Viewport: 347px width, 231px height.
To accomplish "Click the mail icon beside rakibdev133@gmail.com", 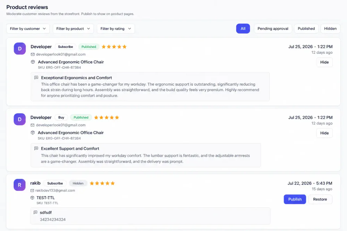I will (x=32, y=190).
